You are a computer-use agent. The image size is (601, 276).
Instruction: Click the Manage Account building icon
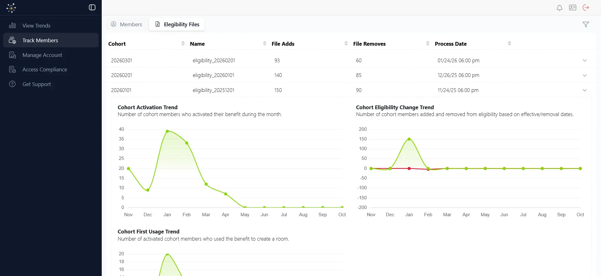click(x=13, y=55)
